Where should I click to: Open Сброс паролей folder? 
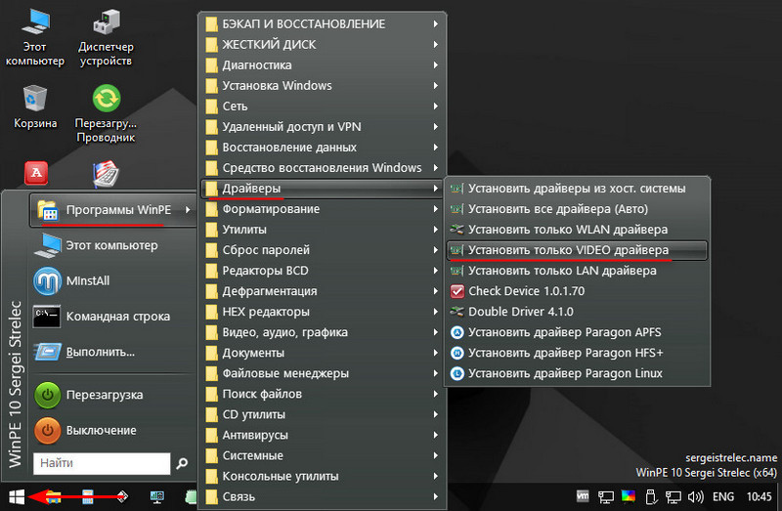323,250
